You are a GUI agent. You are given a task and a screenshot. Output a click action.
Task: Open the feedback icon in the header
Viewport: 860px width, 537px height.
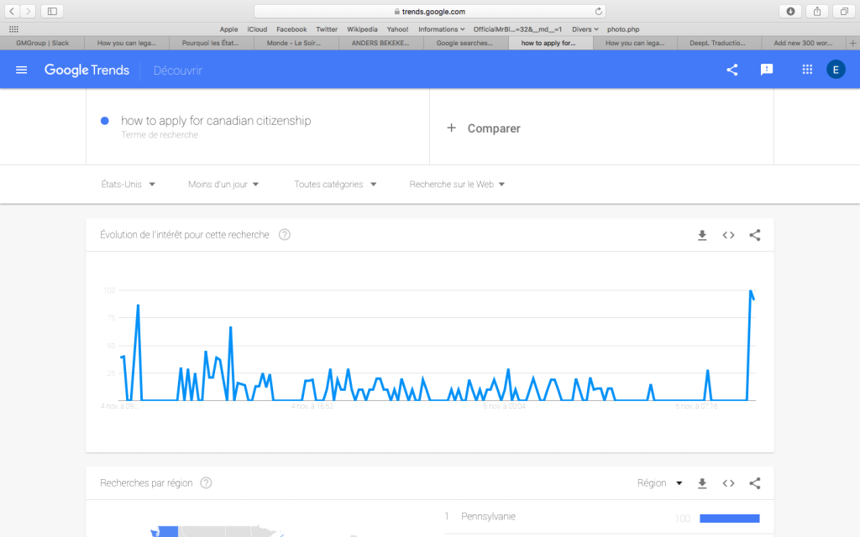click(767, 70)
